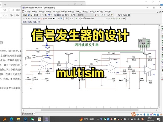The height and width of the screenshot is (122, 163).
Task: Zoom out with the second magnifier icon
Action: [121, 15]
